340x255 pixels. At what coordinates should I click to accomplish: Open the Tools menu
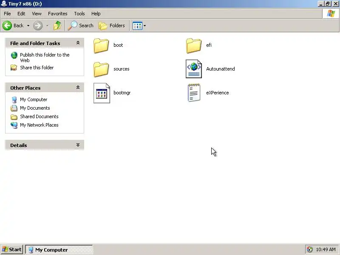click(x=79, y=14)
